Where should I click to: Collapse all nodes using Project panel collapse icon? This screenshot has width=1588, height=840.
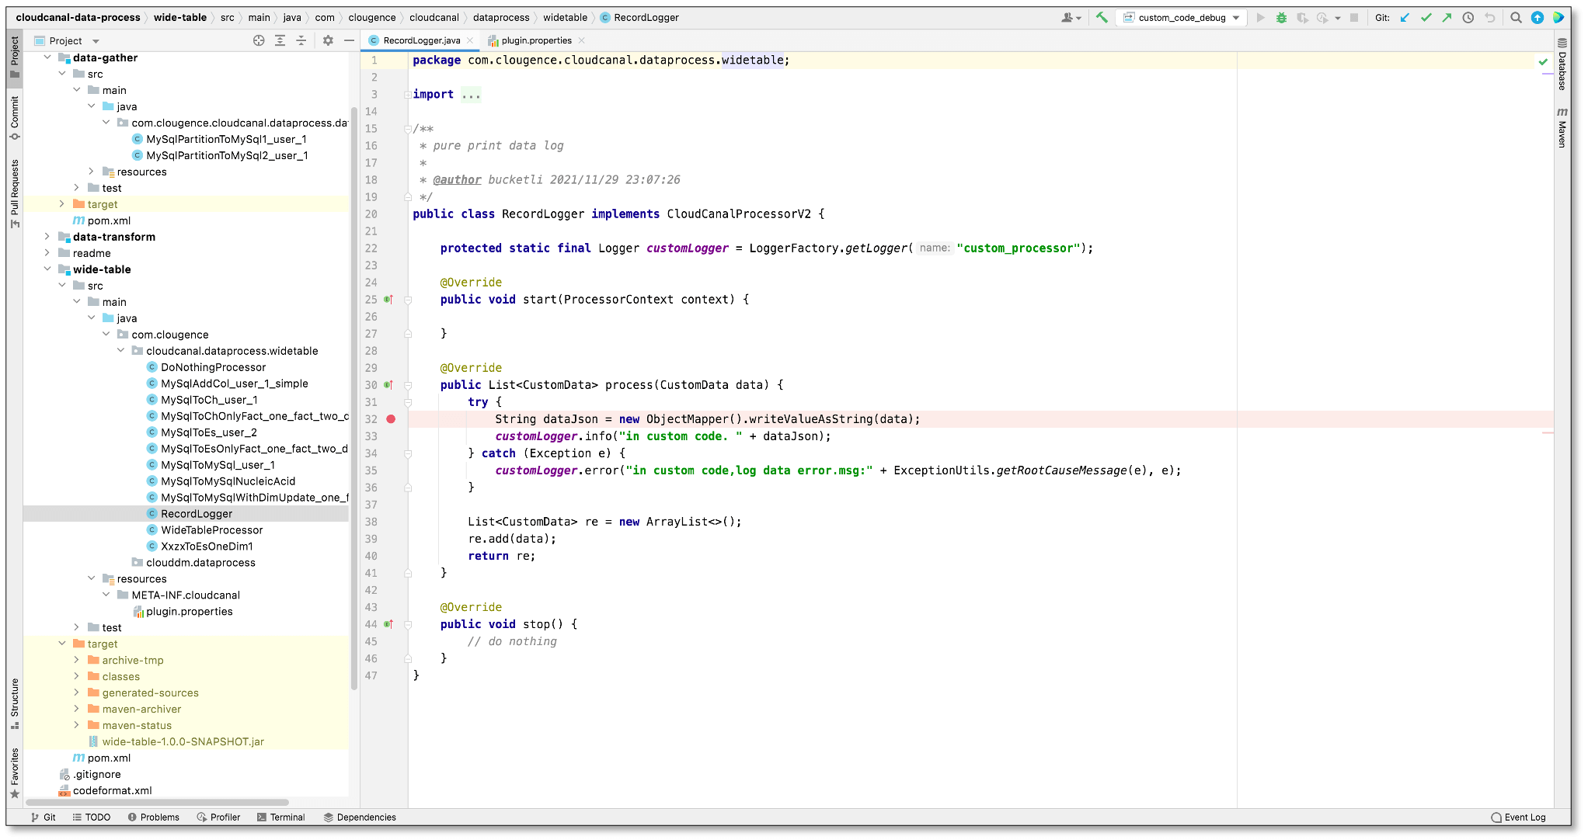point(301,40)
